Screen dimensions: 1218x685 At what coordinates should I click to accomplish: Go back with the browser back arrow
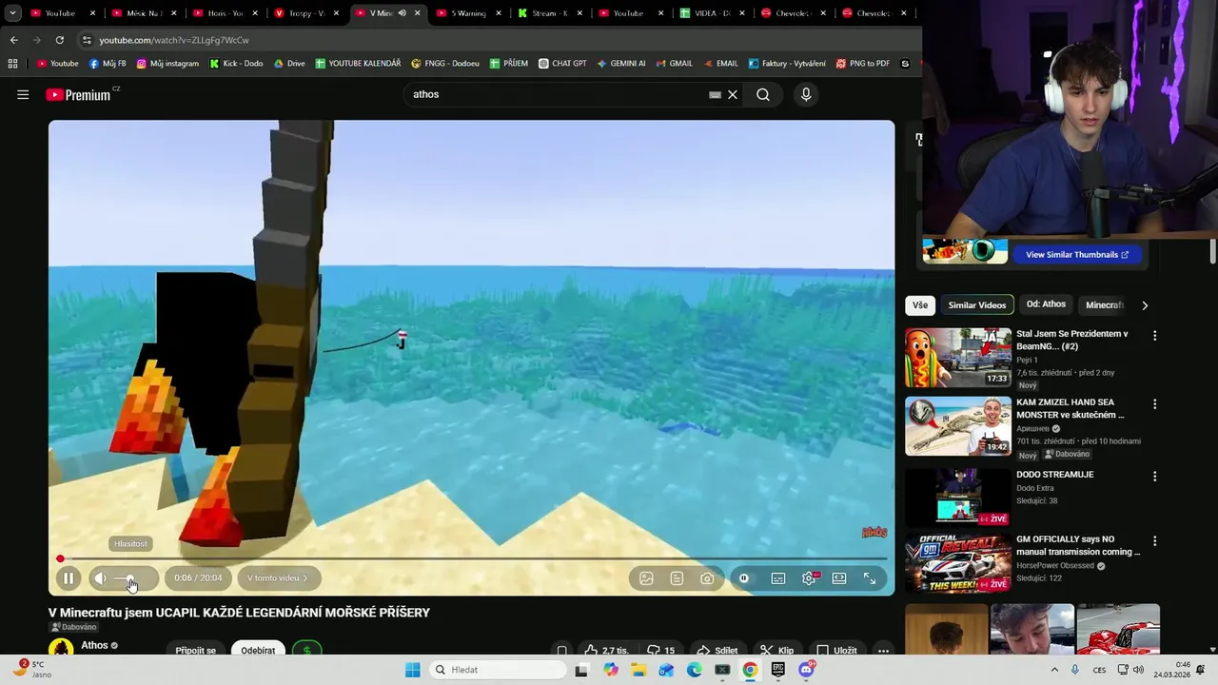click(13, 40)
